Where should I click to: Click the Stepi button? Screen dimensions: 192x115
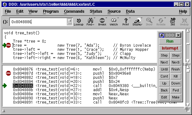pyautogui.click(x=176, y=55)
